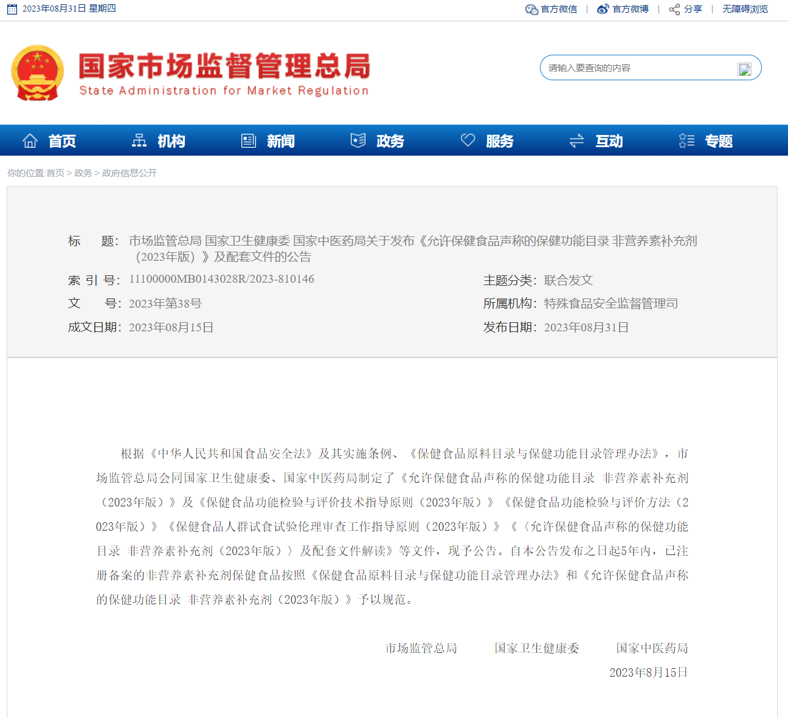Image resolution: width=788 pixels, height=718 pixels.
Task: Click 特殊食品安全监督管理司 department text
Action: pyautogui.click(x=611, y=303)
